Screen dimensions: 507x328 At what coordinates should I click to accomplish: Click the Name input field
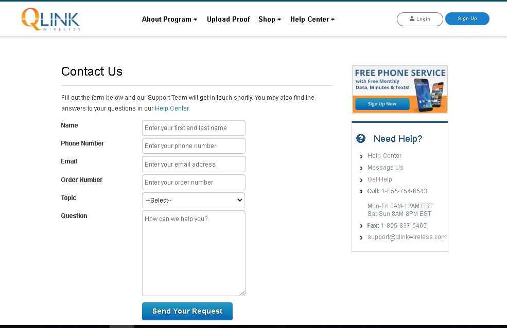(193, 127)
